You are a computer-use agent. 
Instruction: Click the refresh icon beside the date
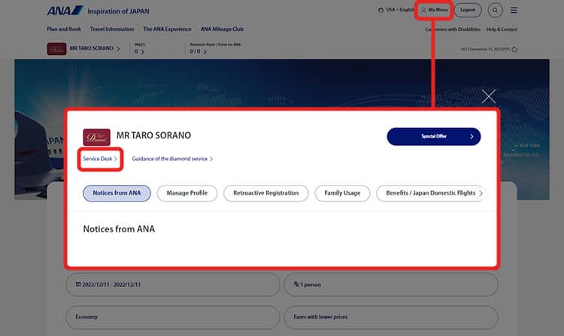coord(514,50)
